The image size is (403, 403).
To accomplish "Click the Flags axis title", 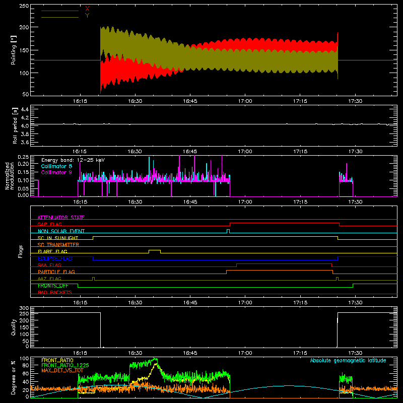I will point(21,251).
